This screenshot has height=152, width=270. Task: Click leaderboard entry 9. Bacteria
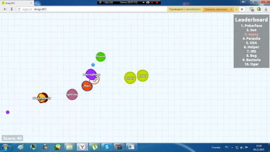pyautogui.click(x=251, y=60)
